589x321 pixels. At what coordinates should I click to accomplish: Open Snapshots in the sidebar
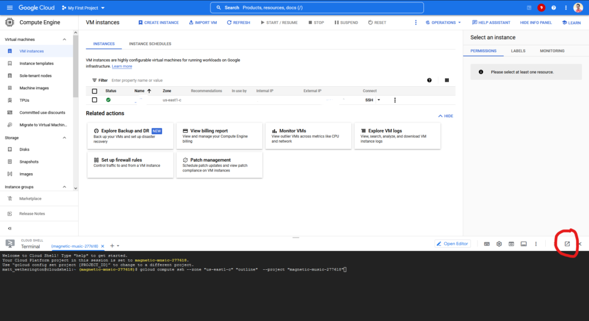29,162
